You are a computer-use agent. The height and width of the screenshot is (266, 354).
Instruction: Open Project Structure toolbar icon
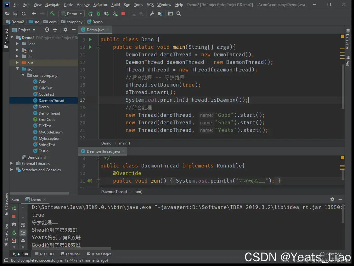160,14
